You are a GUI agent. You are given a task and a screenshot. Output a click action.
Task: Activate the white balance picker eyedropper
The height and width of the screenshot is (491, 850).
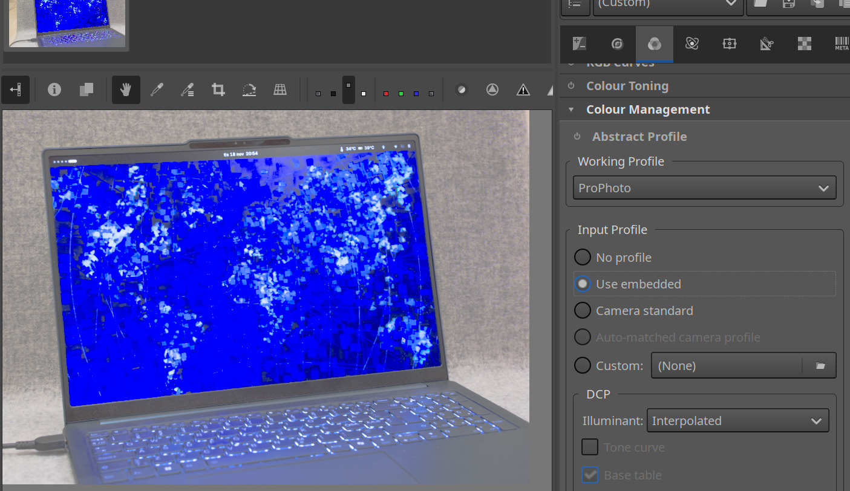coord(157,90)
